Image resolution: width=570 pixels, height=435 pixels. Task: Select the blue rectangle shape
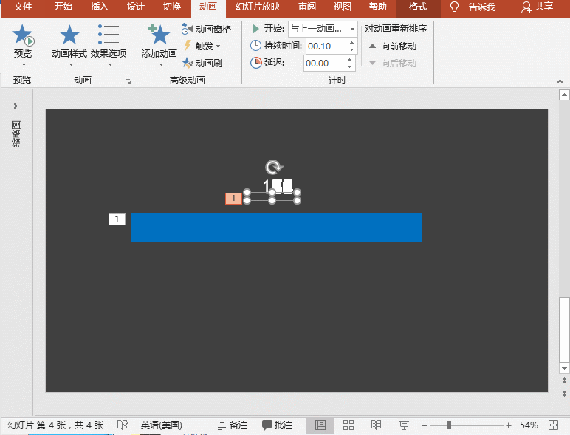tap(276, 227)
